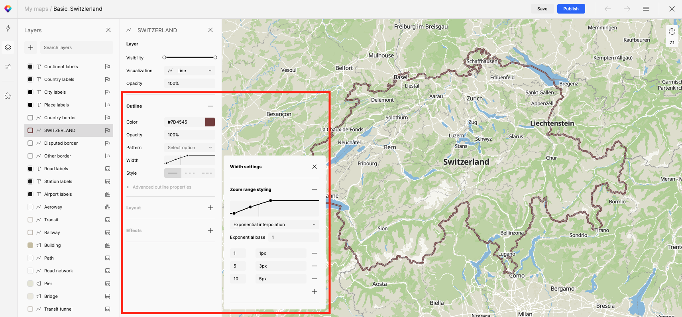
Task: Hide the City labels layer
Action: 30,92
